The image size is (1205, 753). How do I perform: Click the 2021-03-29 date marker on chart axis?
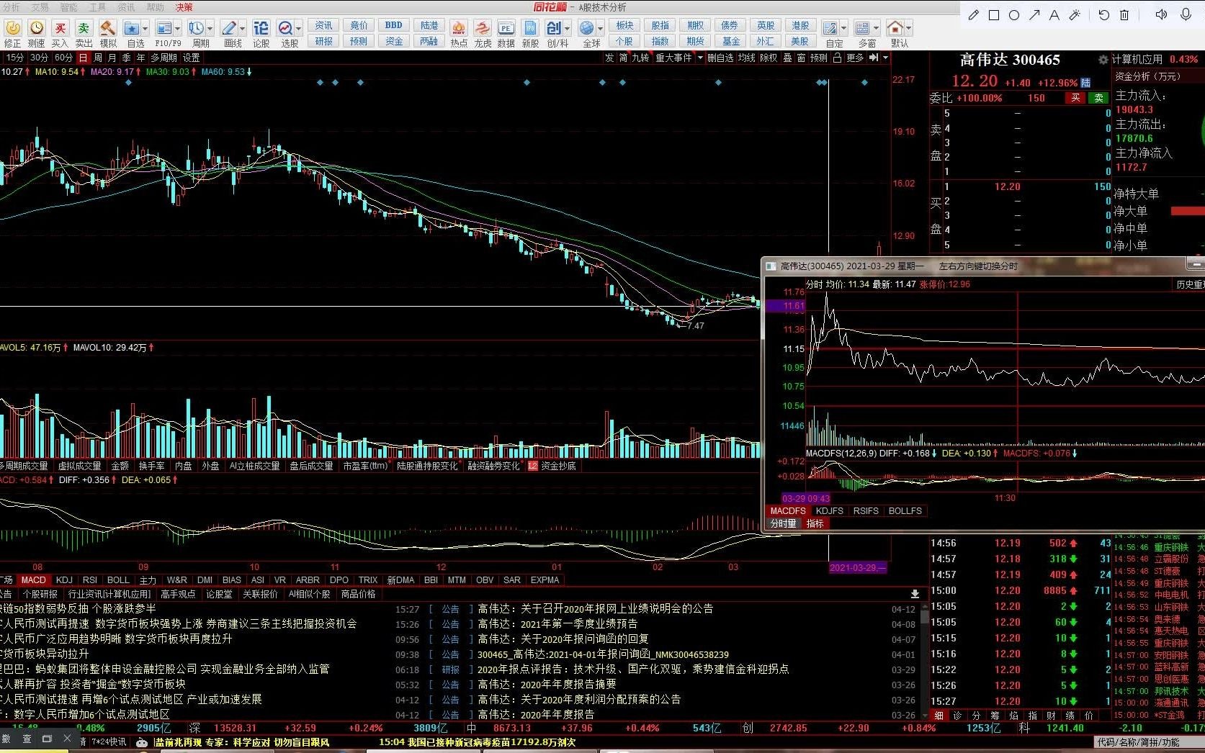tap(857, 567)
